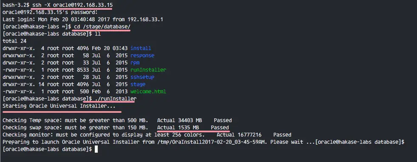Image resolution: width=417 pixels, height=162 pixels.
Task: Click the Actual 1535 MB swap value
Action: point(178,128)
